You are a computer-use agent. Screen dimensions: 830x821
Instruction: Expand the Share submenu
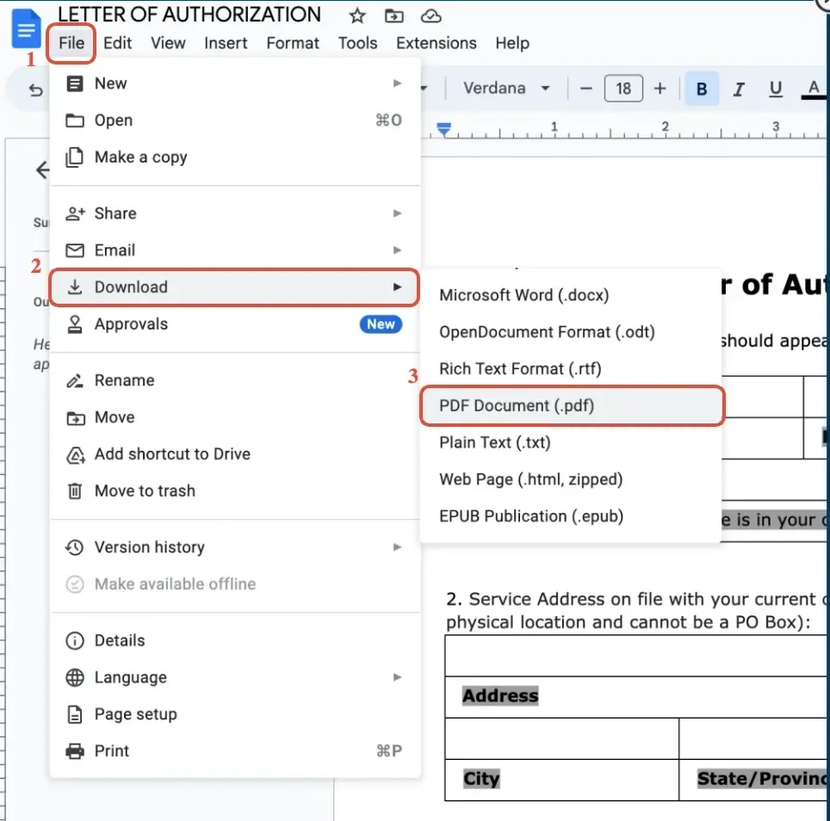pyautogui.click(x=235, y=213)
